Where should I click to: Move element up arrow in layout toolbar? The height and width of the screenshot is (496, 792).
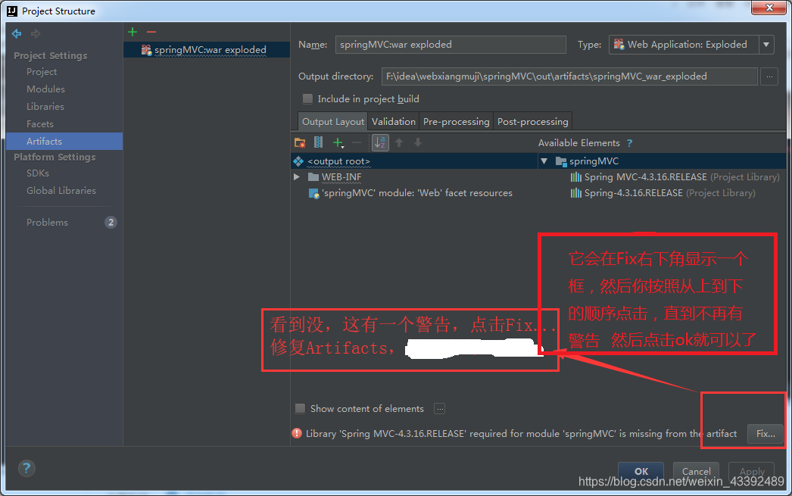coord(399,143)
